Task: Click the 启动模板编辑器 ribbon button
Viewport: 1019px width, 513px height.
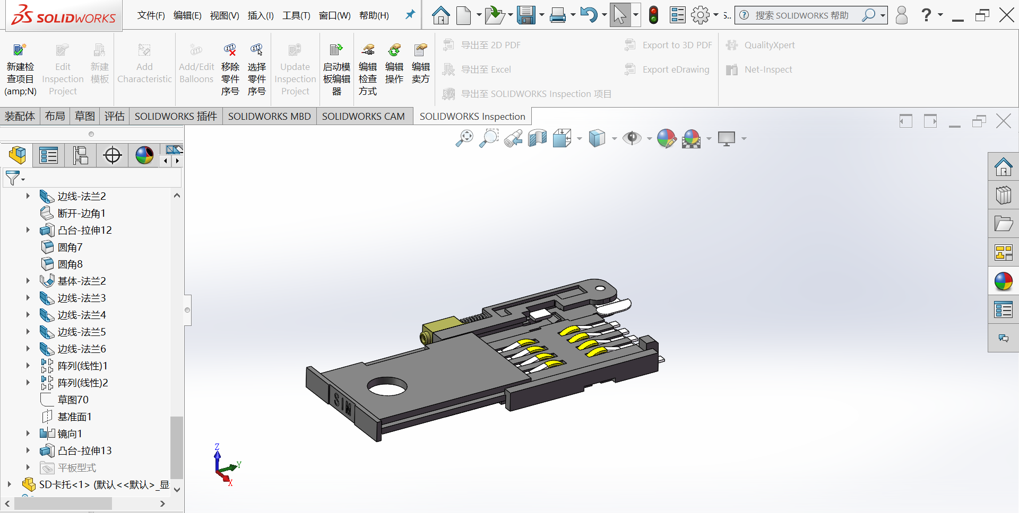Action: click(x=336, y=70)
